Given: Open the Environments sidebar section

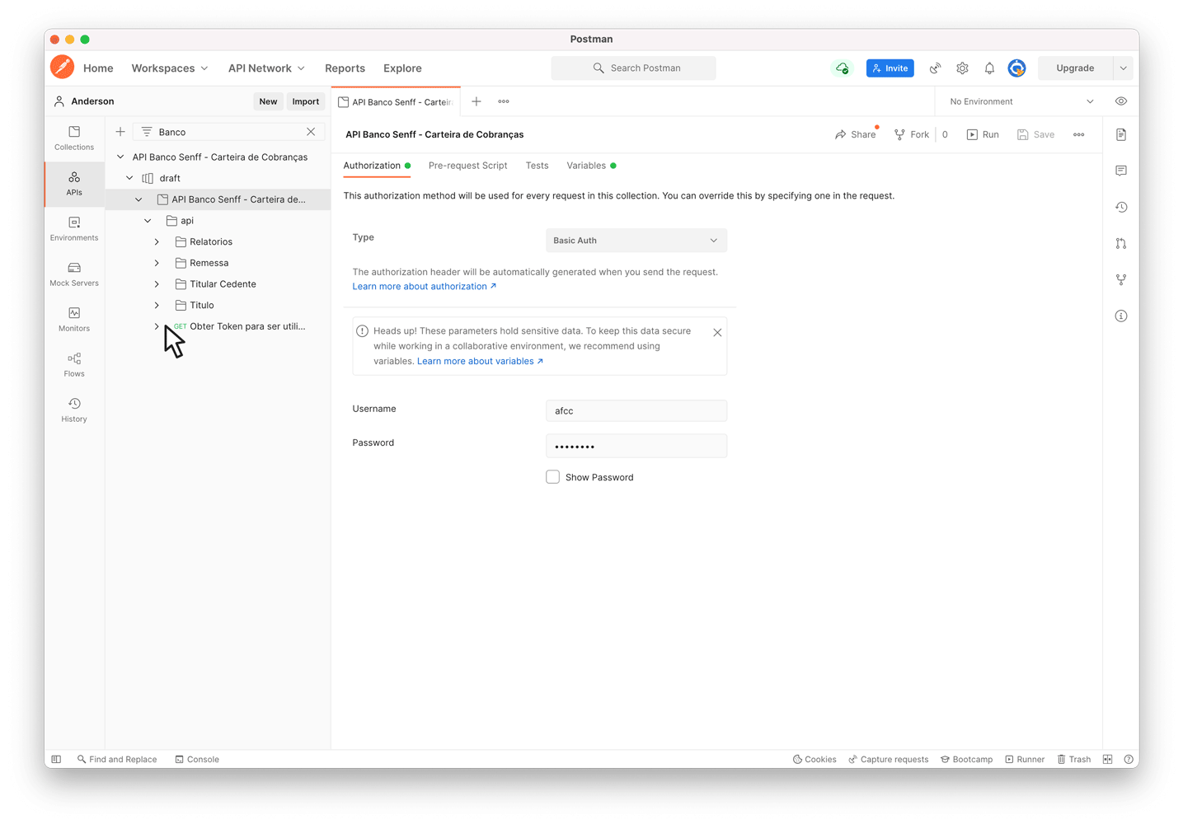Looking at the screenshot, I should point(74,228).
